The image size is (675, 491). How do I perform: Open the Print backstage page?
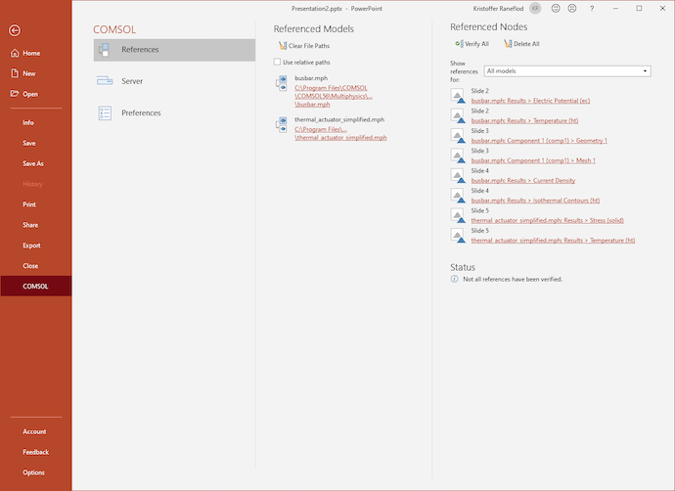(29, 204)
